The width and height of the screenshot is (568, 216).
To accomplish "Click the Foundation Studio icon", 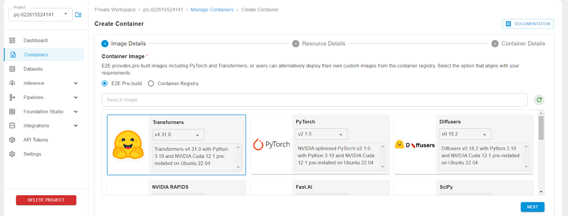I will (x=12, y=111).
